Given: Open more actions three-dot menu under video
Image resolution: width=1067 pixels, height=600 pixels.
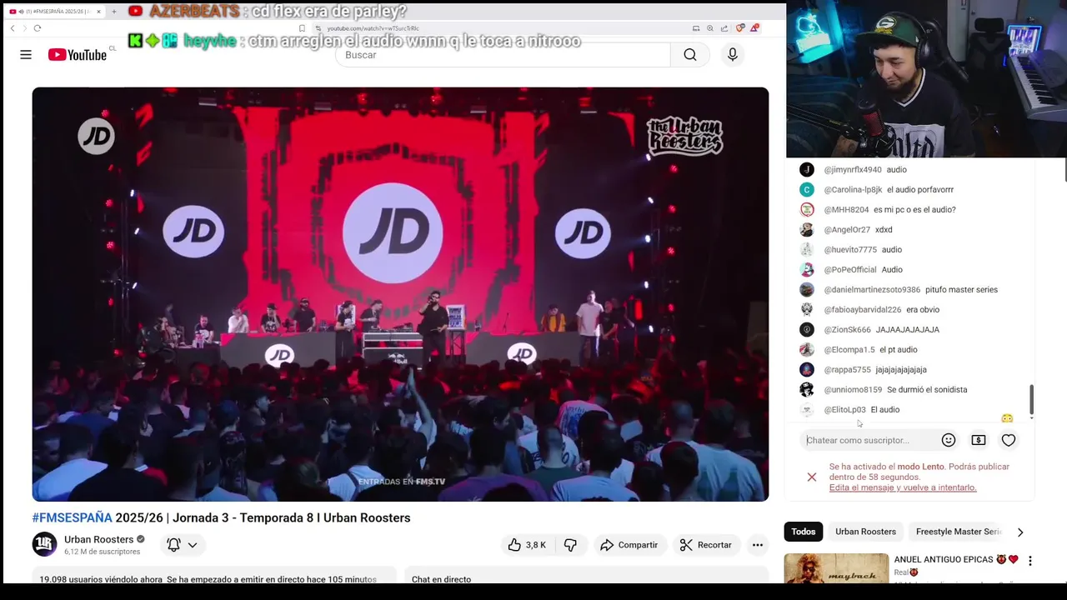Looking at the screenshot, I should pos(757,545).
